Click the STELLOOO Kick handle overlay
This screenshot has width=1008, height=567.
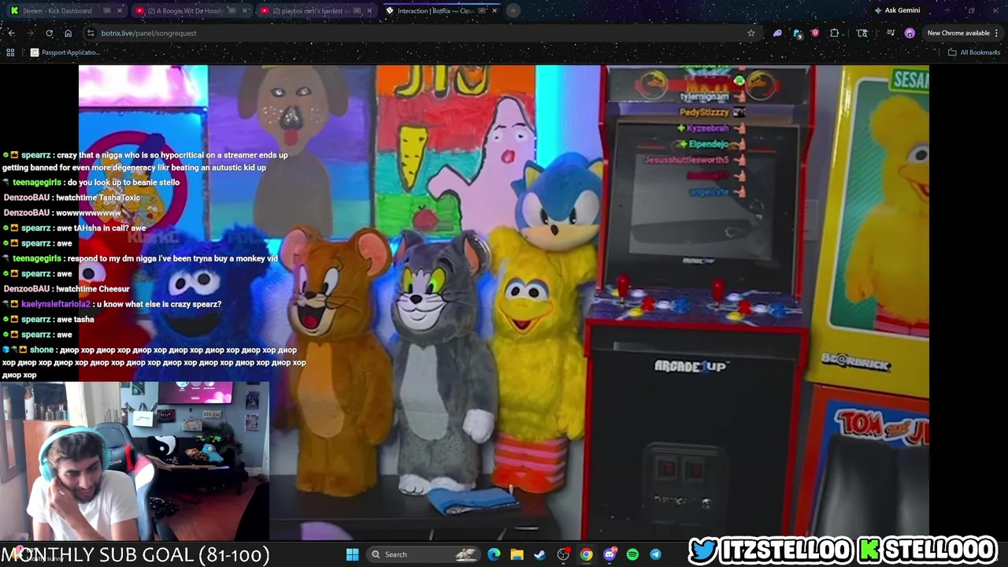tap(928, 550)
